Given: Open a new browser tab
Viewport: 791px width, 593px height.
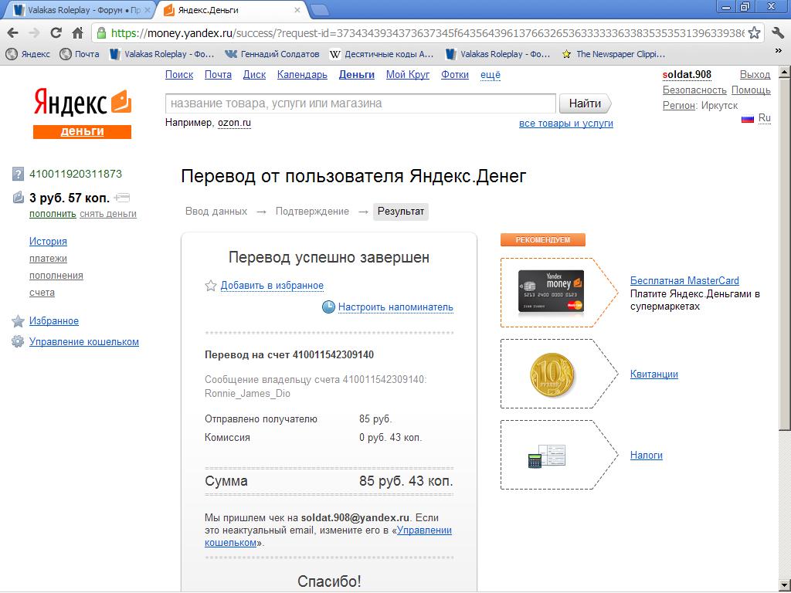Looking at the screenshot, I should 319,9.
